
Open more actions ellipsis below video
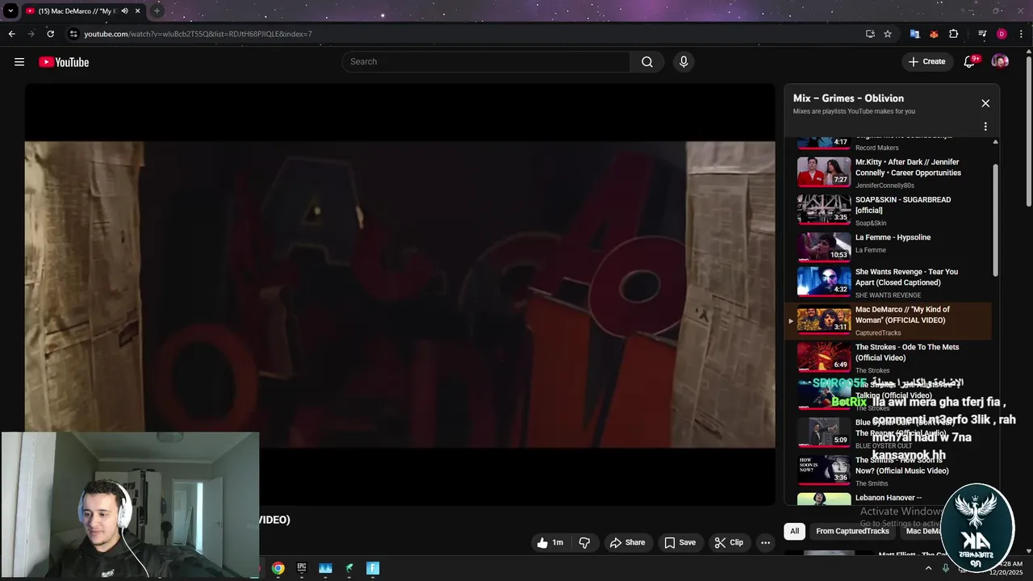[x=765, y=542]
